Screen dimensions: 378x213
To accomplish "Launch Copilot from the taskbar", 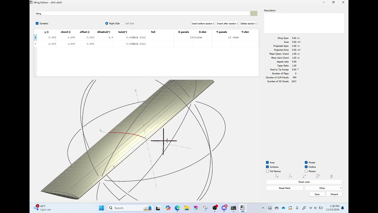I will point(168,208).
